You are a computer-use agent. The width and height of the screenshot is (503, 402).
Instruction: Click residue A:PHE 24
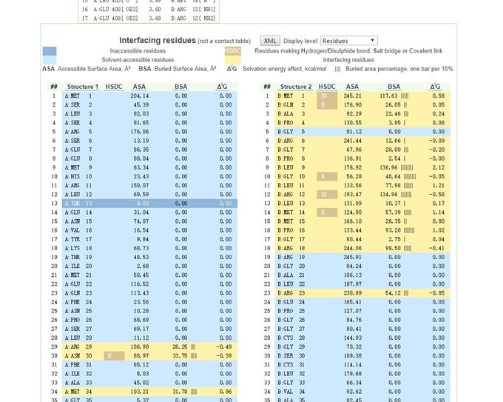pyautogui.click(x=78, y=302)
